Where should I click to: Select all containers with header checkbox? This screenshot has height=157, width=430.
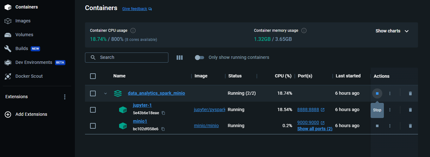tap(93, 76)
